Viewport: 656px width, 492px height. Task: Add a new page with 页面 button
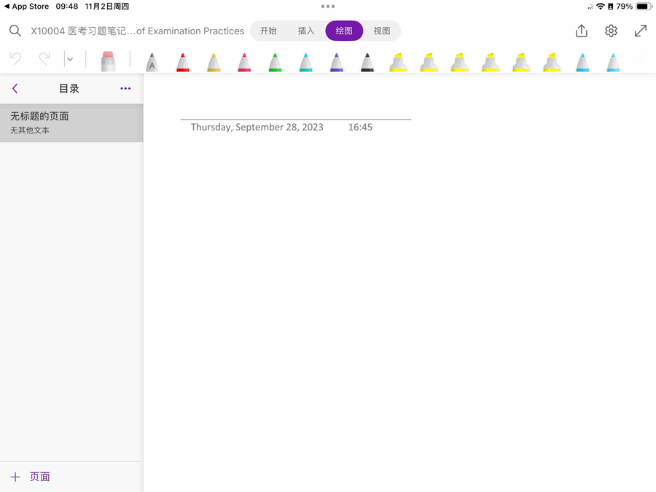(31, 477)
